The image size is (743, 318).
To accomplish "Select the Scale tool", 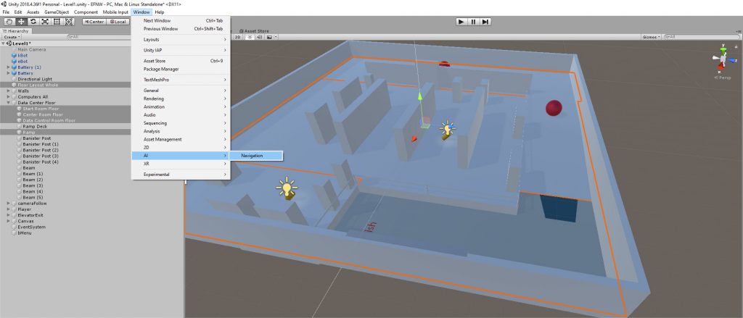I will coord(44,22).
